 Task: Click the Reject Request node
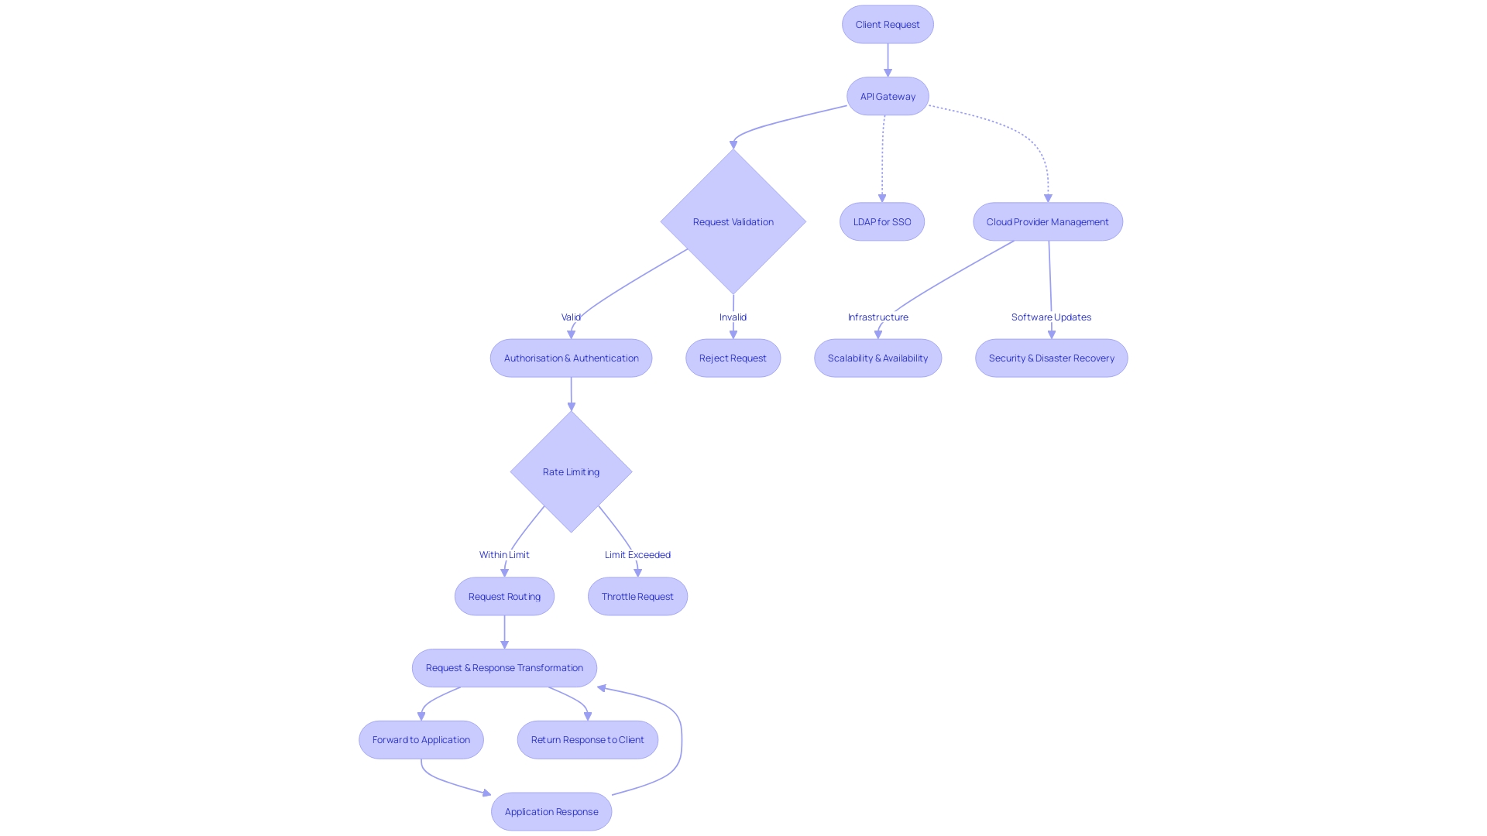click(732, 358)
